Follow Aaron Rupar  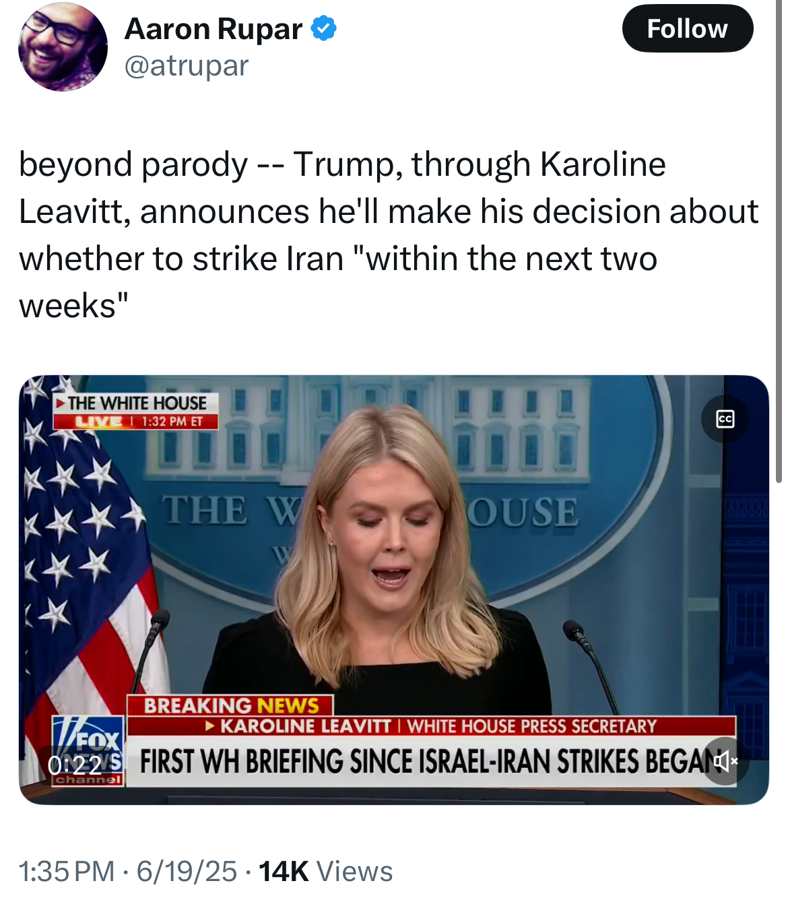(x=687, y=29)
